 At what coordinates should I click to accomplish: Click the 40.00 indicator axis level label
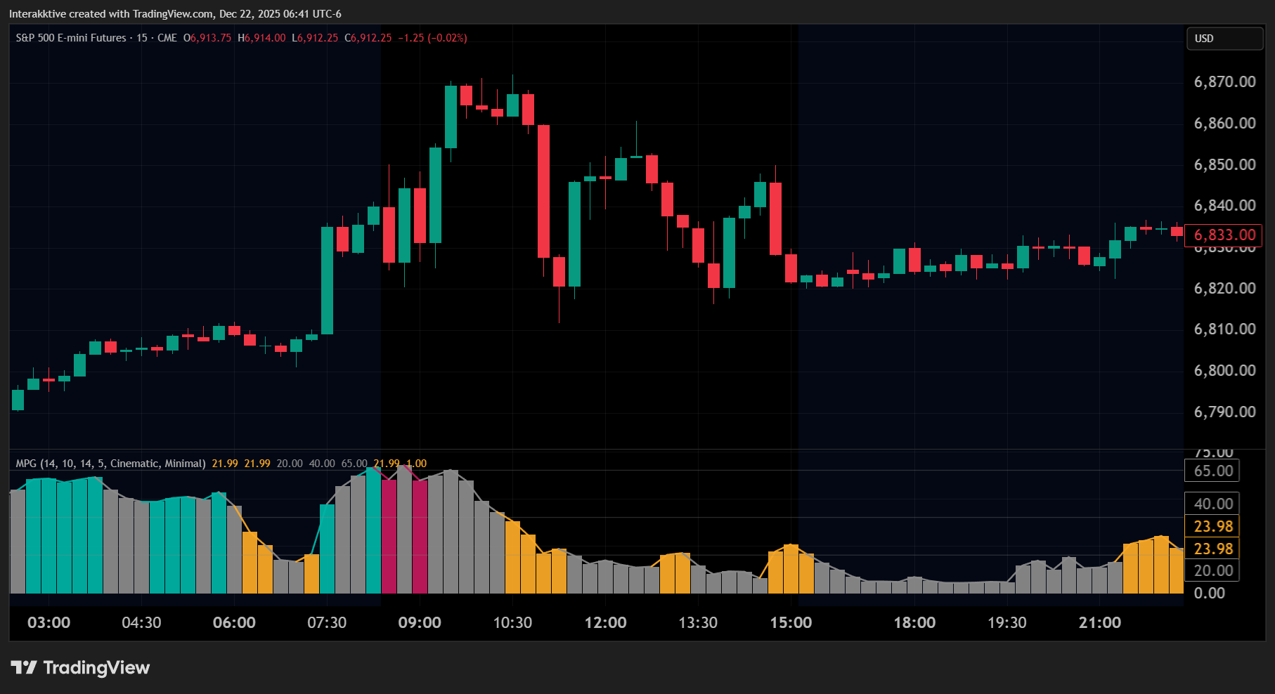pos(1212,504)
